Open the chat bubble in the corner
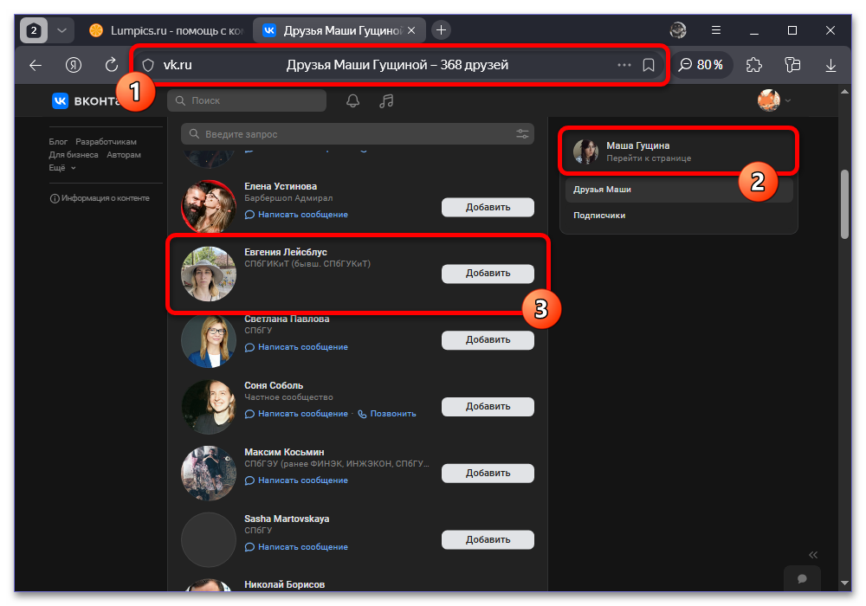Screen dimensions: 866x606 pos(802,578)
